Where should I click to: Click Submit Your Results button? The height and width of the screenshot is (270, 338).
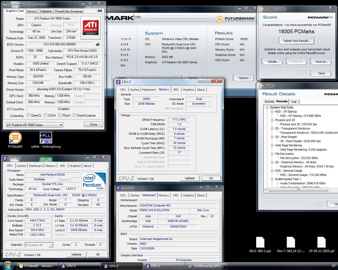point(297,41)
